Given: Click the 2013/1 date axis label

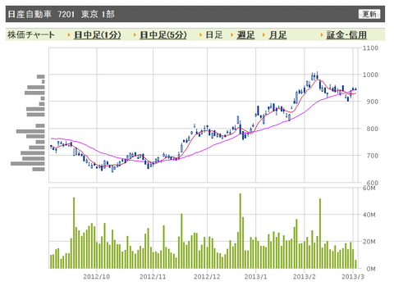Looking at the screenshot, I should (256, 277).
